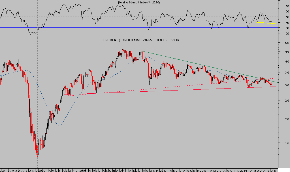Click the divider between RSI and price panels
Image resolution: width=290 pixels, height=172 pixels.
pos(142,38)
